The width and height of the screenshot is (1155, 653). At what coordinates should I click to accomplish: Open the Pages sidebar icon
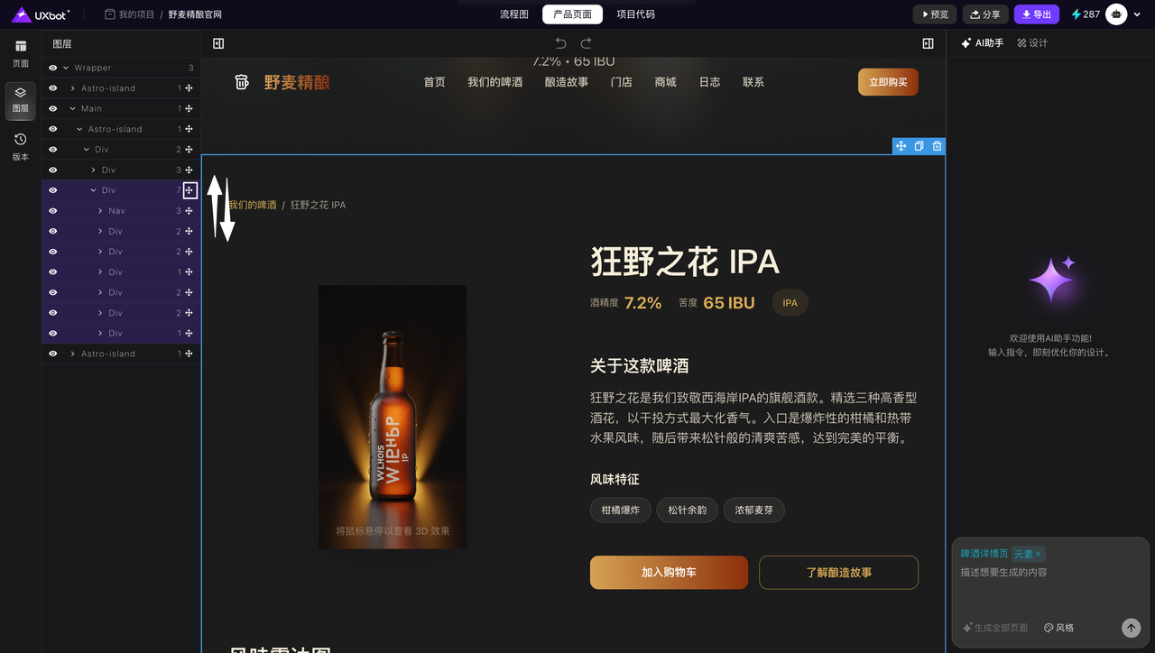[20, 53]
